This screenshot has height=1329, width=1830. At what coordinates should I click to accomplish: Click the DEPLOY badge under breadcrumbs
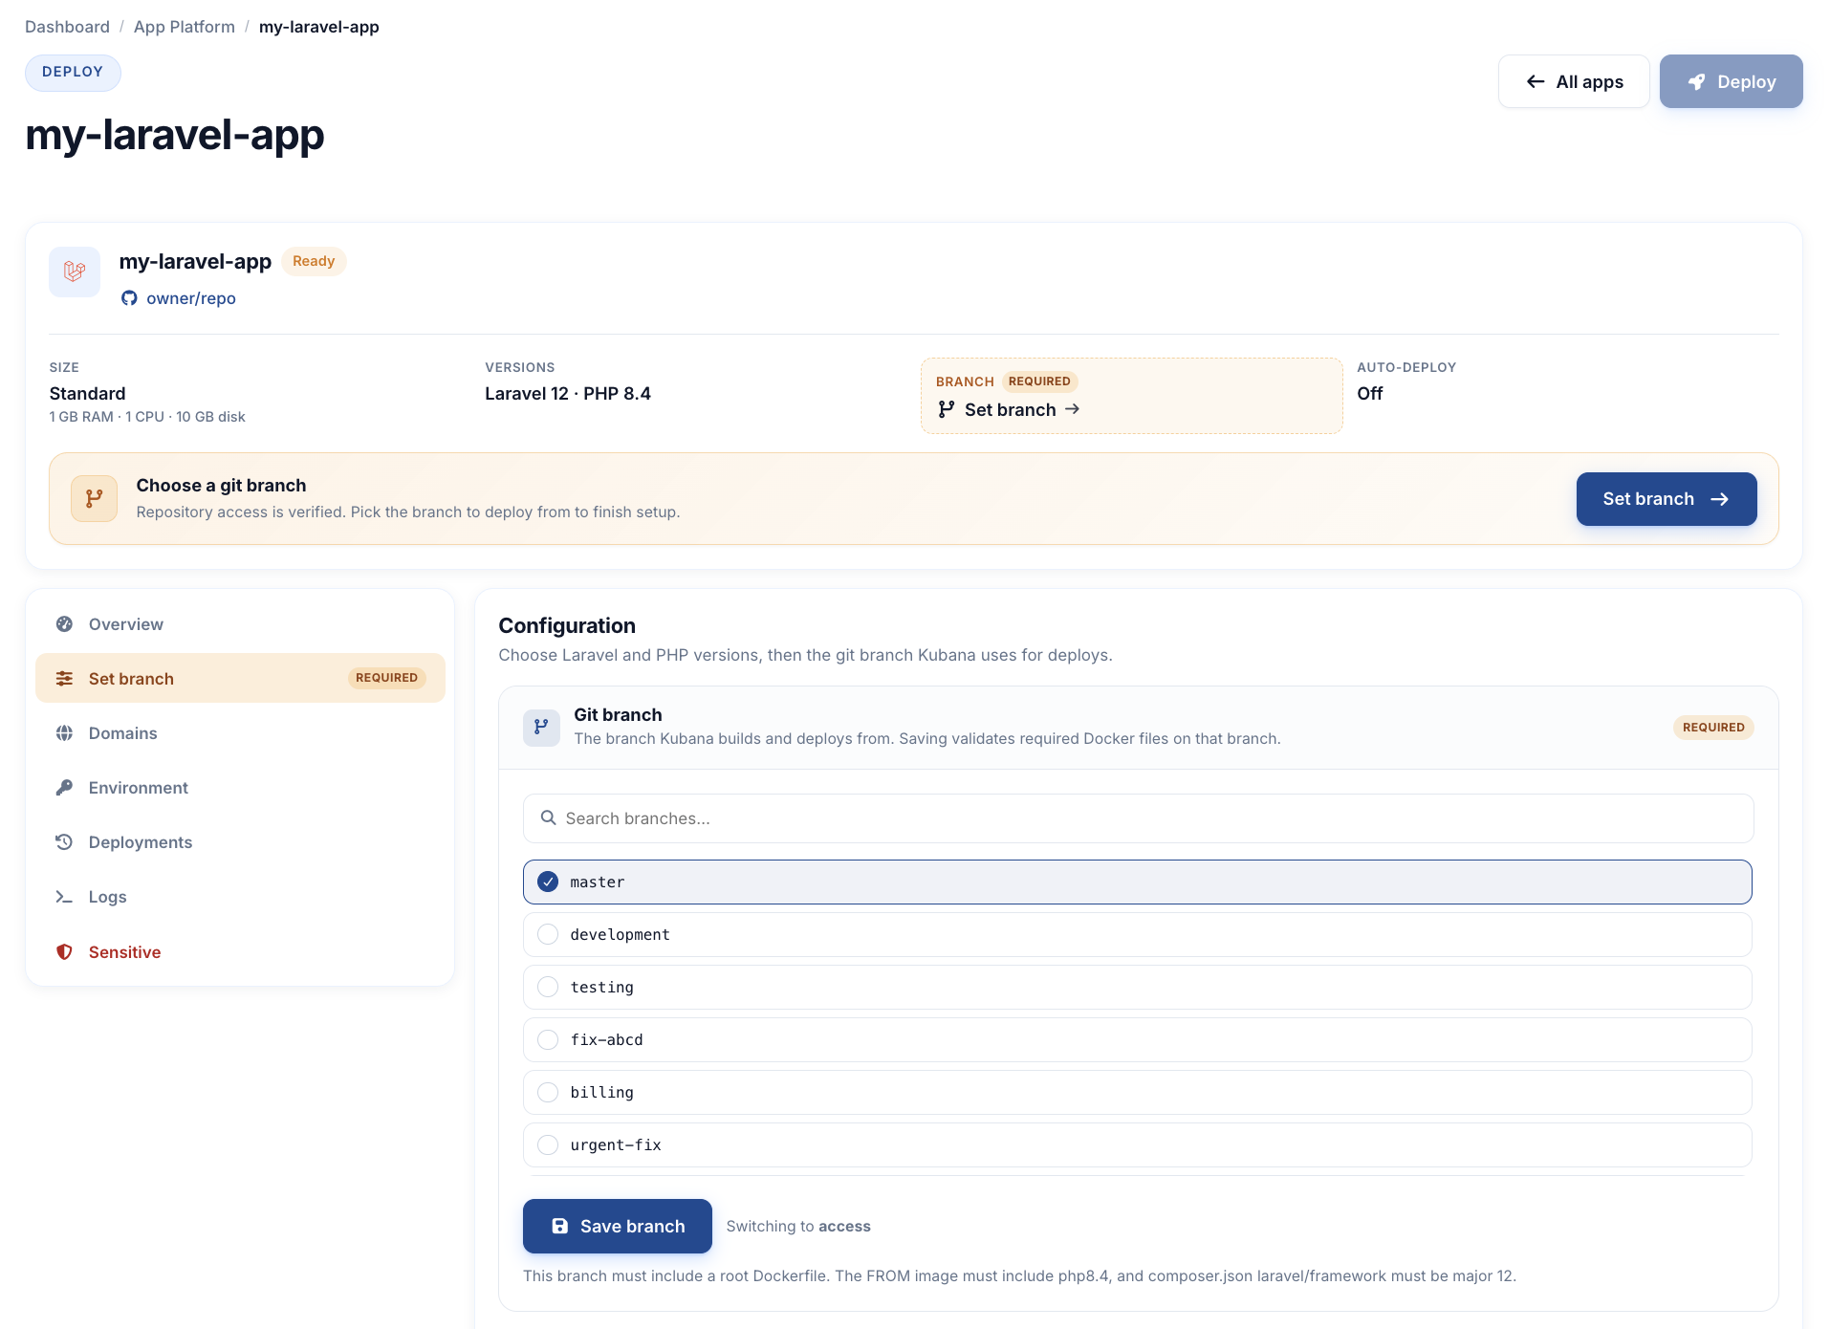(73, 73)
